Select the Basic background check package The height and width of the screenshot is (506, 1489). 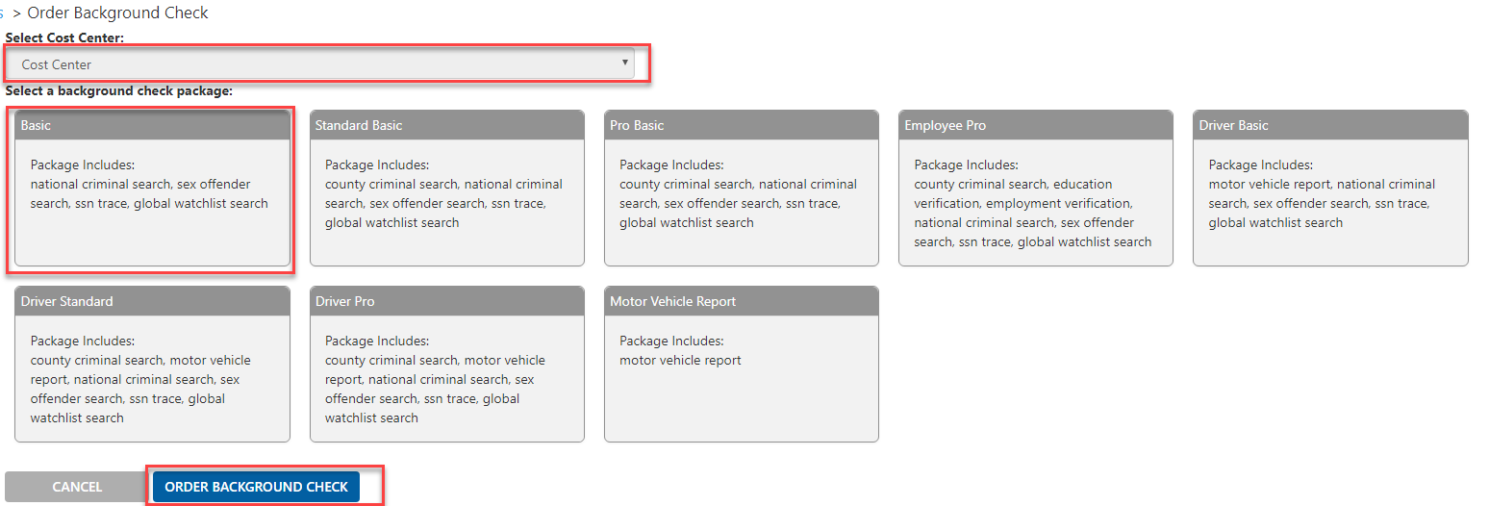point(152,188)
